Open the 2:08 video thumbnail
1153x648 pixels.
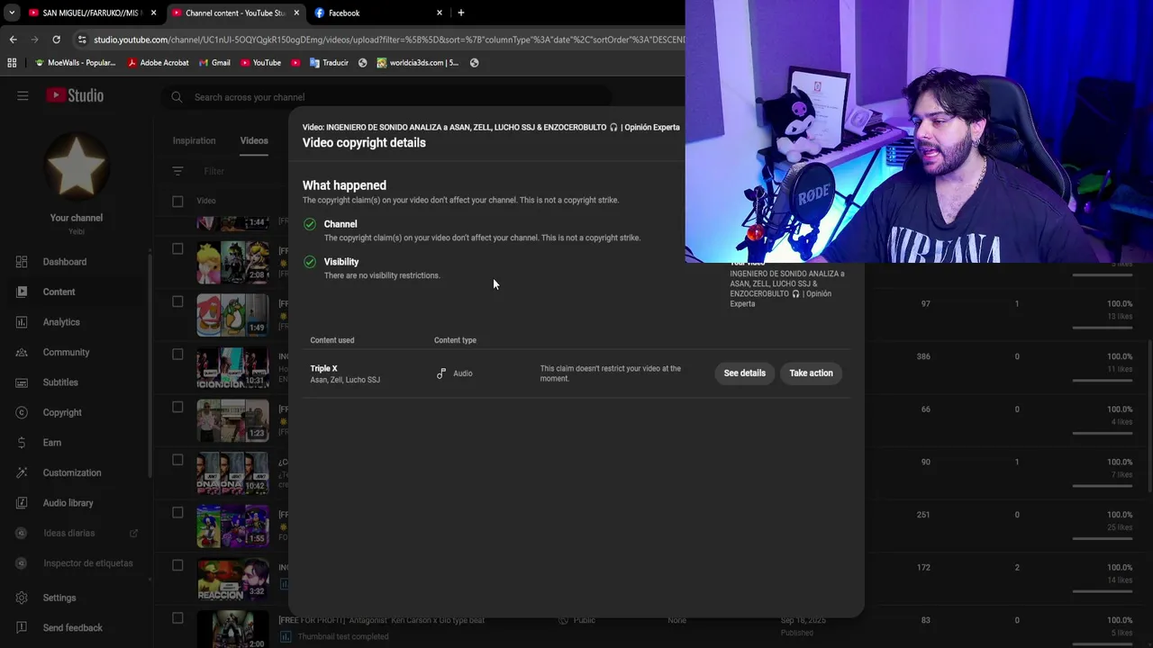[232, 262]
